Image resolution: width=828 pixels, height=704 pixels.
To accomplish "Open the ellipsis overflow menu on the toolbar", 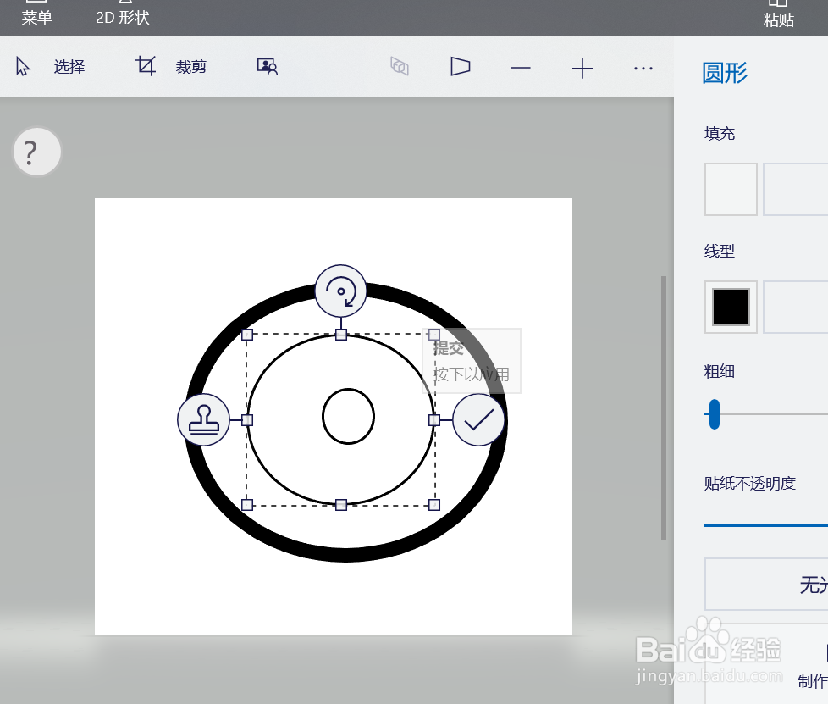I will click(643, 68).
